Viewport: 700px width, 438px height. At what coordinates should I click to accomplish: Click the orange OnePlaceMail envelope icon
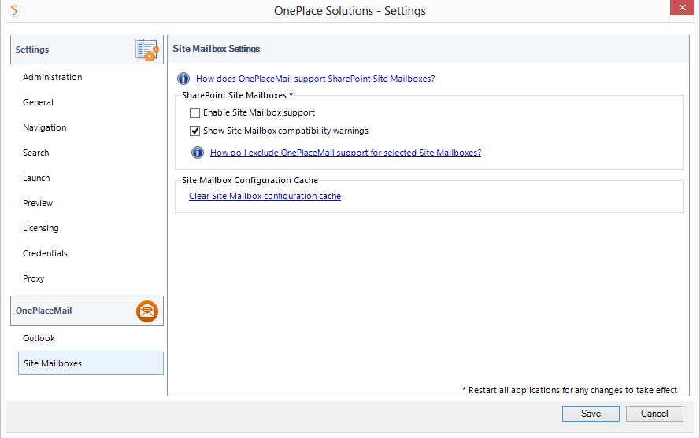point(147,311)
